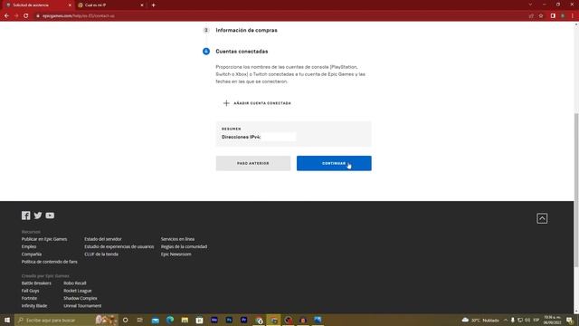Click the taskbar search box

[x=66, y=320]
